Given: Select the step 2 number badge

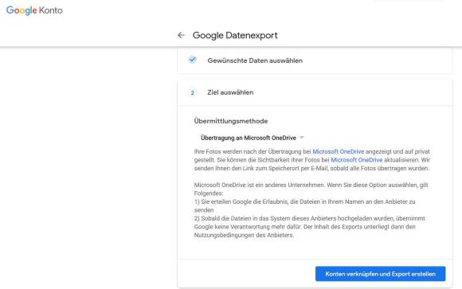Looking at the screenshot, I should 193,93.
